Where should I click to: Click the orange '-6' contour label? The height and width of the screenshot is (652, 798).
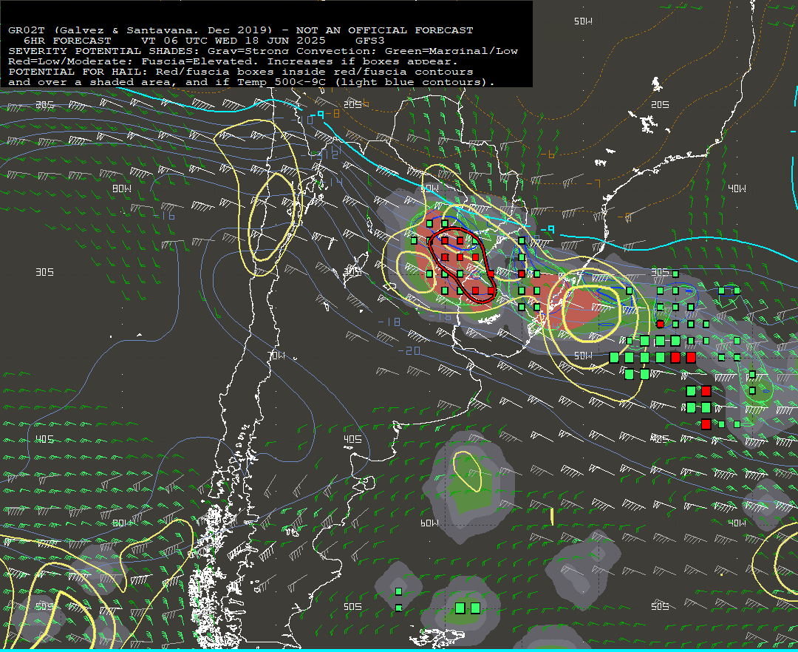(548, 154)
